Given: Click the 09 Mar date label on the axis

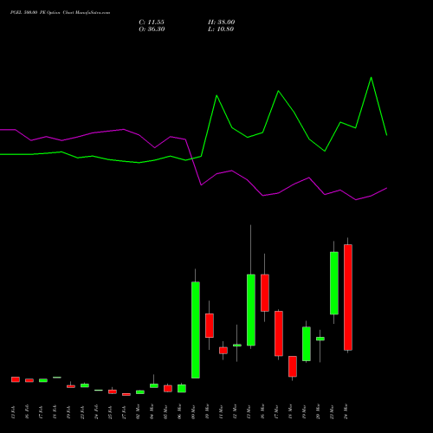Looking at the screenshot, I should 193,411.
